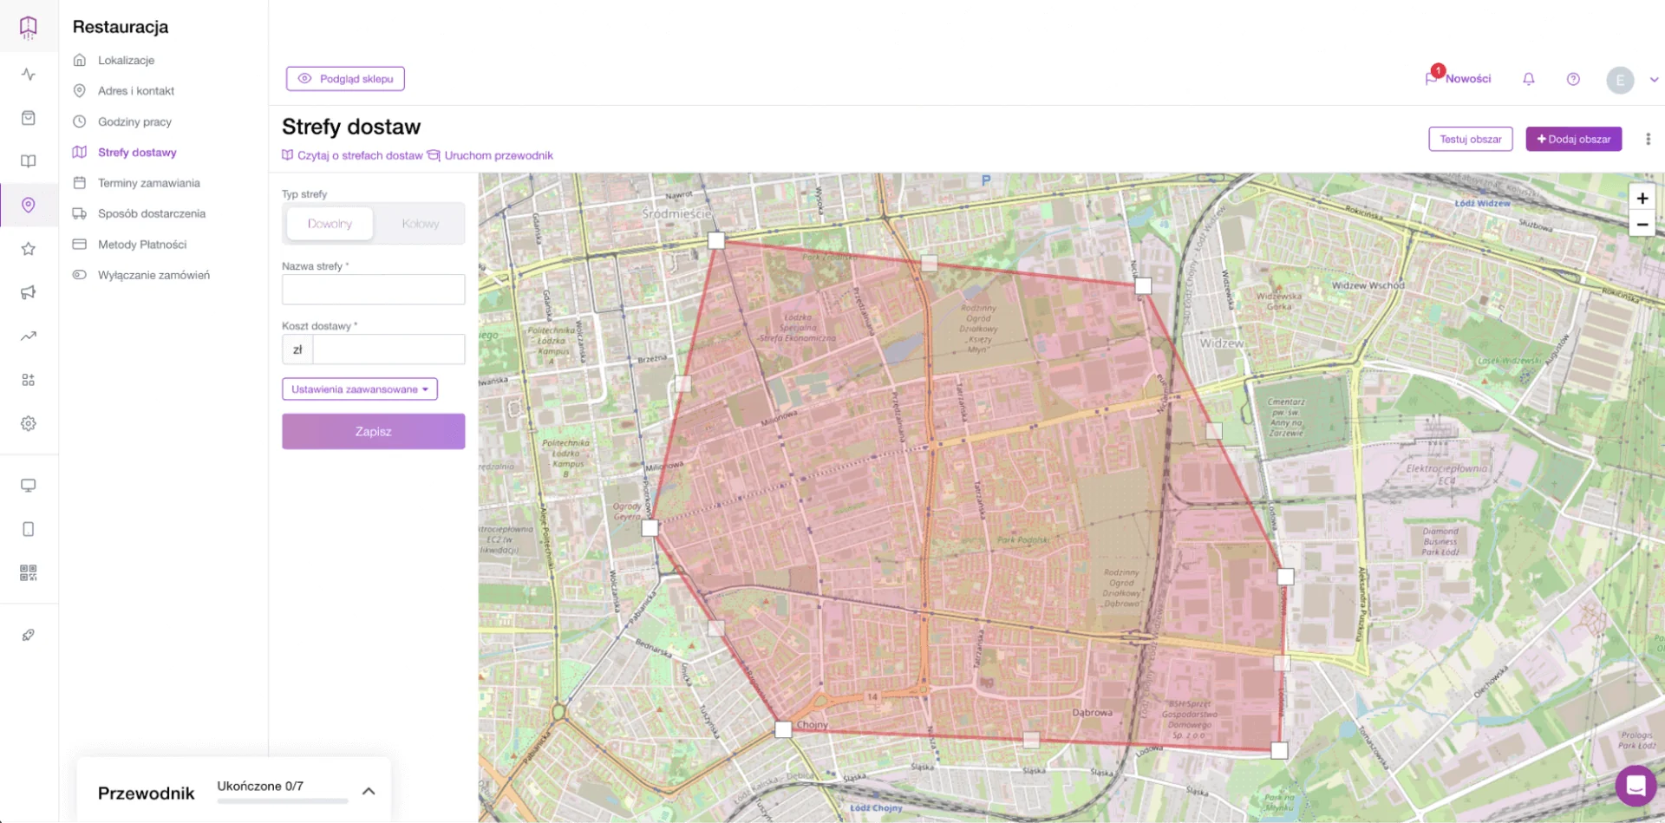Open the QR code icon in sidebar
Screen dimensions: 1665x823
tap(29, 572)
